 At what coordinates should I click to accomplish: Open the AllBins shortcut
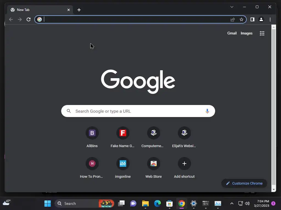92,137
